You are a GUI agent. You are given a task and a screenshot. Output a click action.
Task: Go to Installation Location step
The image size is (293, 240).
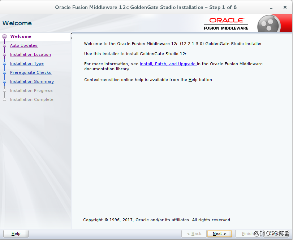coord(30,54)
